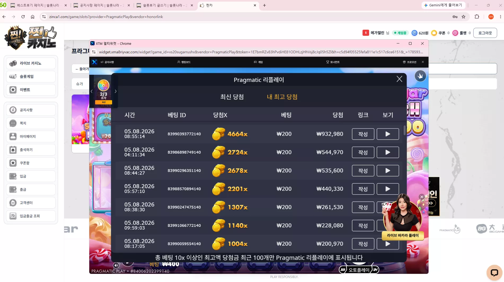Click the 마이페이지 profile icon
This screenshot has height=282, width=504.
coord(13,136)
